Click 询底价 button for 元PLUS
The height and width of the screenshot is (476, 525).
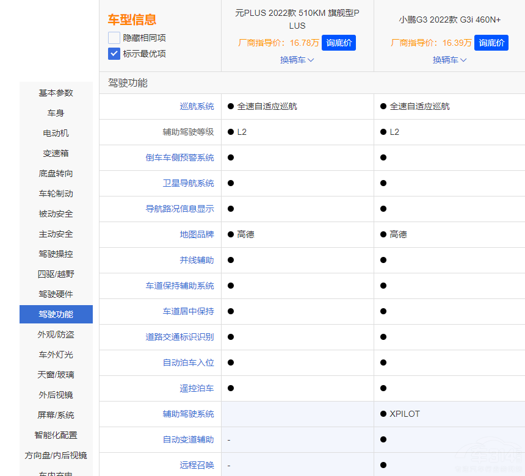pos(338,43)
